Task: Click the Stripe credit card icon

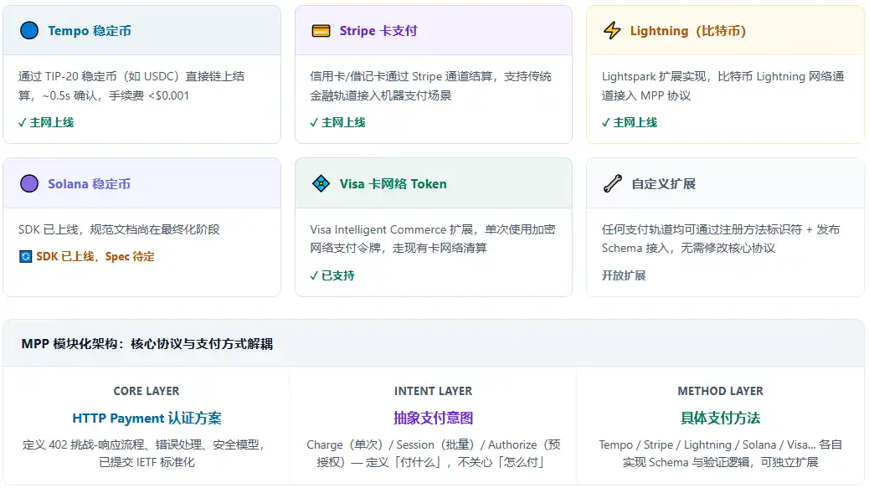Action: [x=321, y=31]
